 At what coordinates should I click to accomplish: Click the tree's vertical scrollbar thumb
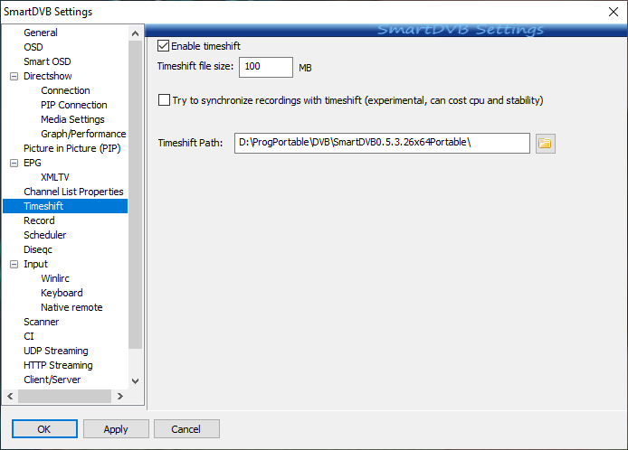(x=136, y=195)
